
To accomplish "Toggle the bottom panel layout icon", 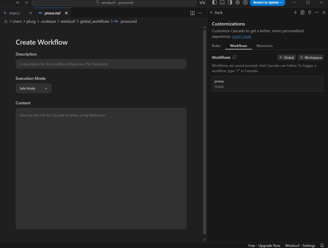I will pos(222,2).
